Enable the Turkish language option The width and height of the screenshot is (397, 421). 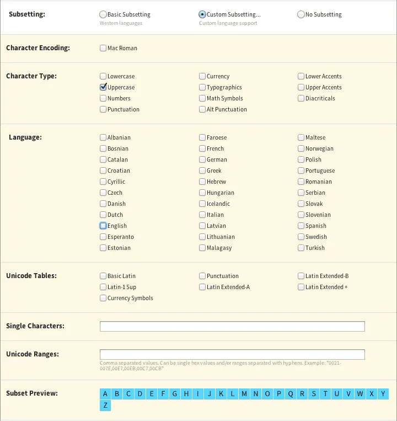(x=301, y=248)
